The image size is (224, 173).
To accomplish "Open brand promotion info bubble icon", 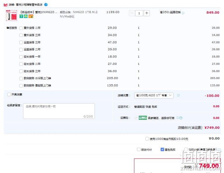I will coord(183,13).
